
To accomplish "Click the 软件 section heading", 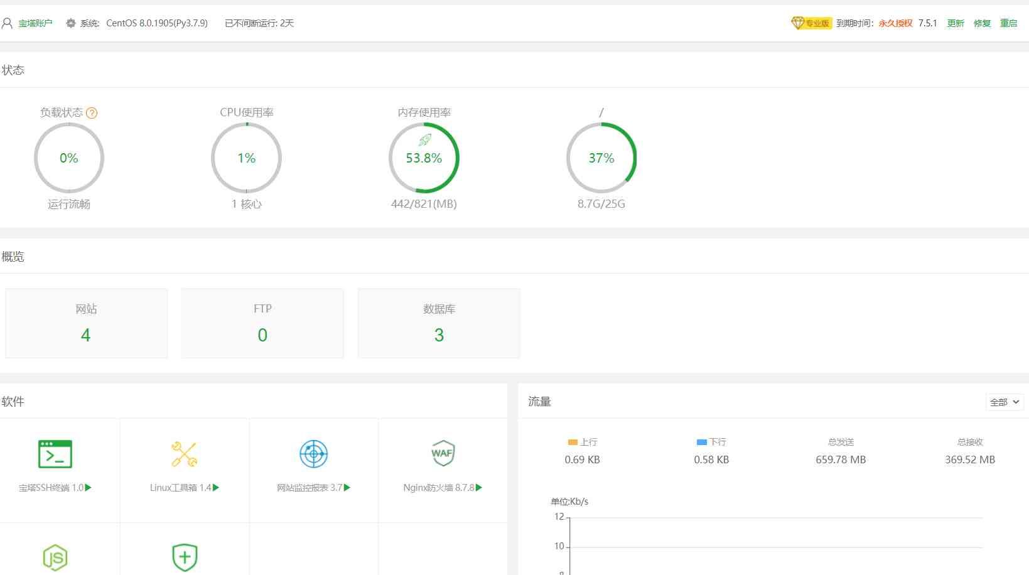I will [13, 402].
